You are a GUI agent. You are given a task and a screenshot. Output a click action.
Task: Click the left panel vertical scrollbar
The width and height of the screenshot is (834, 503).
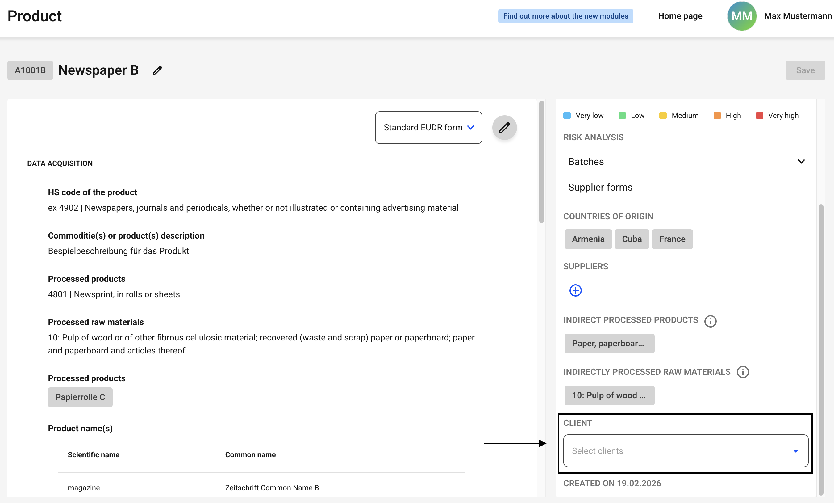pos(541,163)
